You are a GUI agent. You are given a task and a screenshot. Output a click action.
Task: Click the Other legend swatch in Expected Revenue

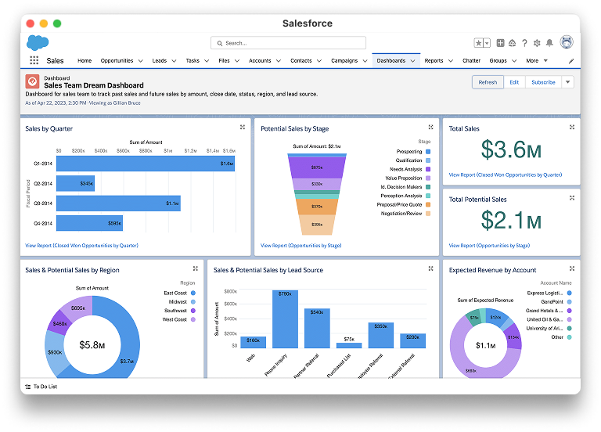point(569,337)
